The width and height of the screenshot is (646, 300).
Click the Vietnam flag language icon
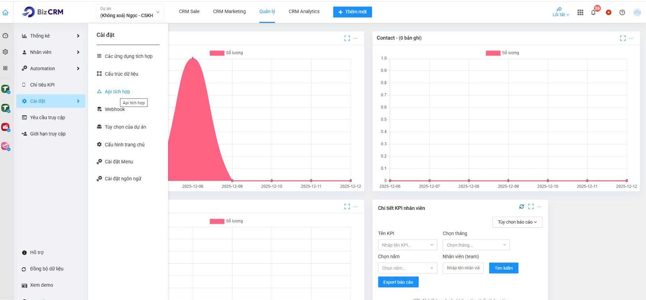608,13
